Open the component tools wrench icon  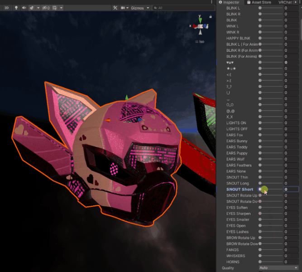(x=115, y=8)
